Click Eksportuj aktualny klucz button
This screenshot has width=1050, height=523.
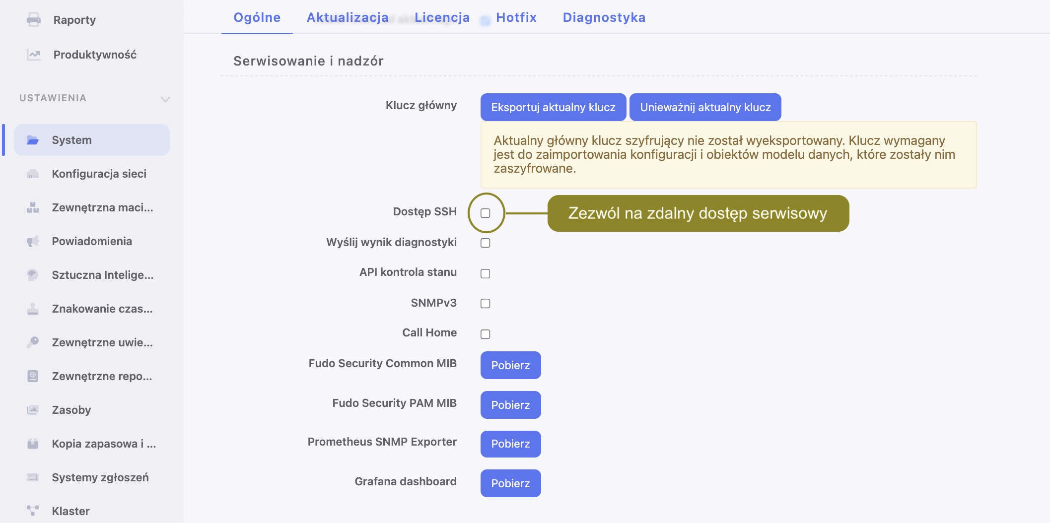pos(553,107)
